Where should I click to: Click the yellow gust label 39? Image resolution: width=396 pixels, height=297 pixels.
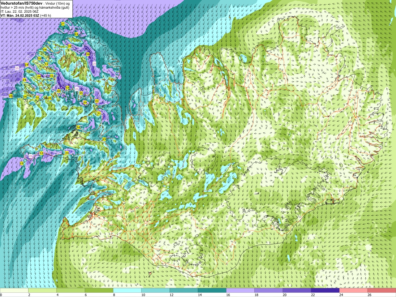click(70, 46)
